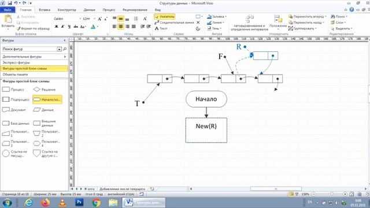Toggle underline (Ч) formatting
370x208 pixels.
(69, 27)
